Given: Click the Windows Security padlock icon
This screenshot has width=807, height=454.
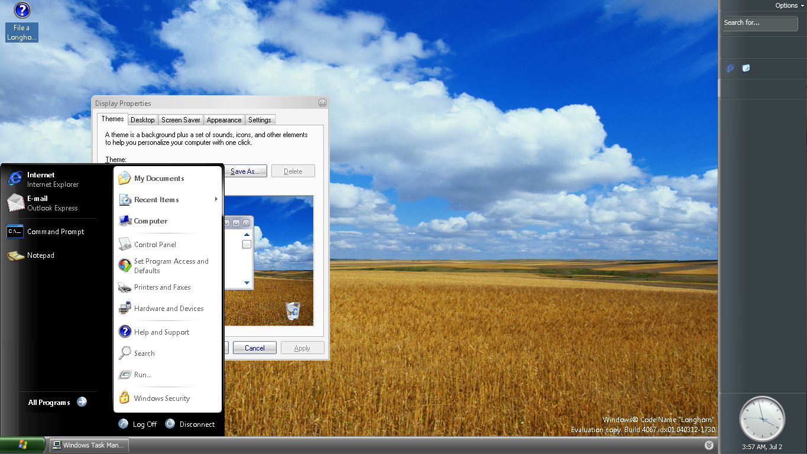Looking at the screenshot, I should (125, 398).
